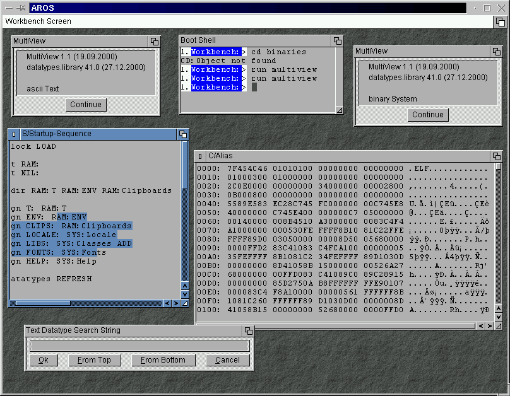Click the Workbench Screen depth gadget

pos(499,21)
